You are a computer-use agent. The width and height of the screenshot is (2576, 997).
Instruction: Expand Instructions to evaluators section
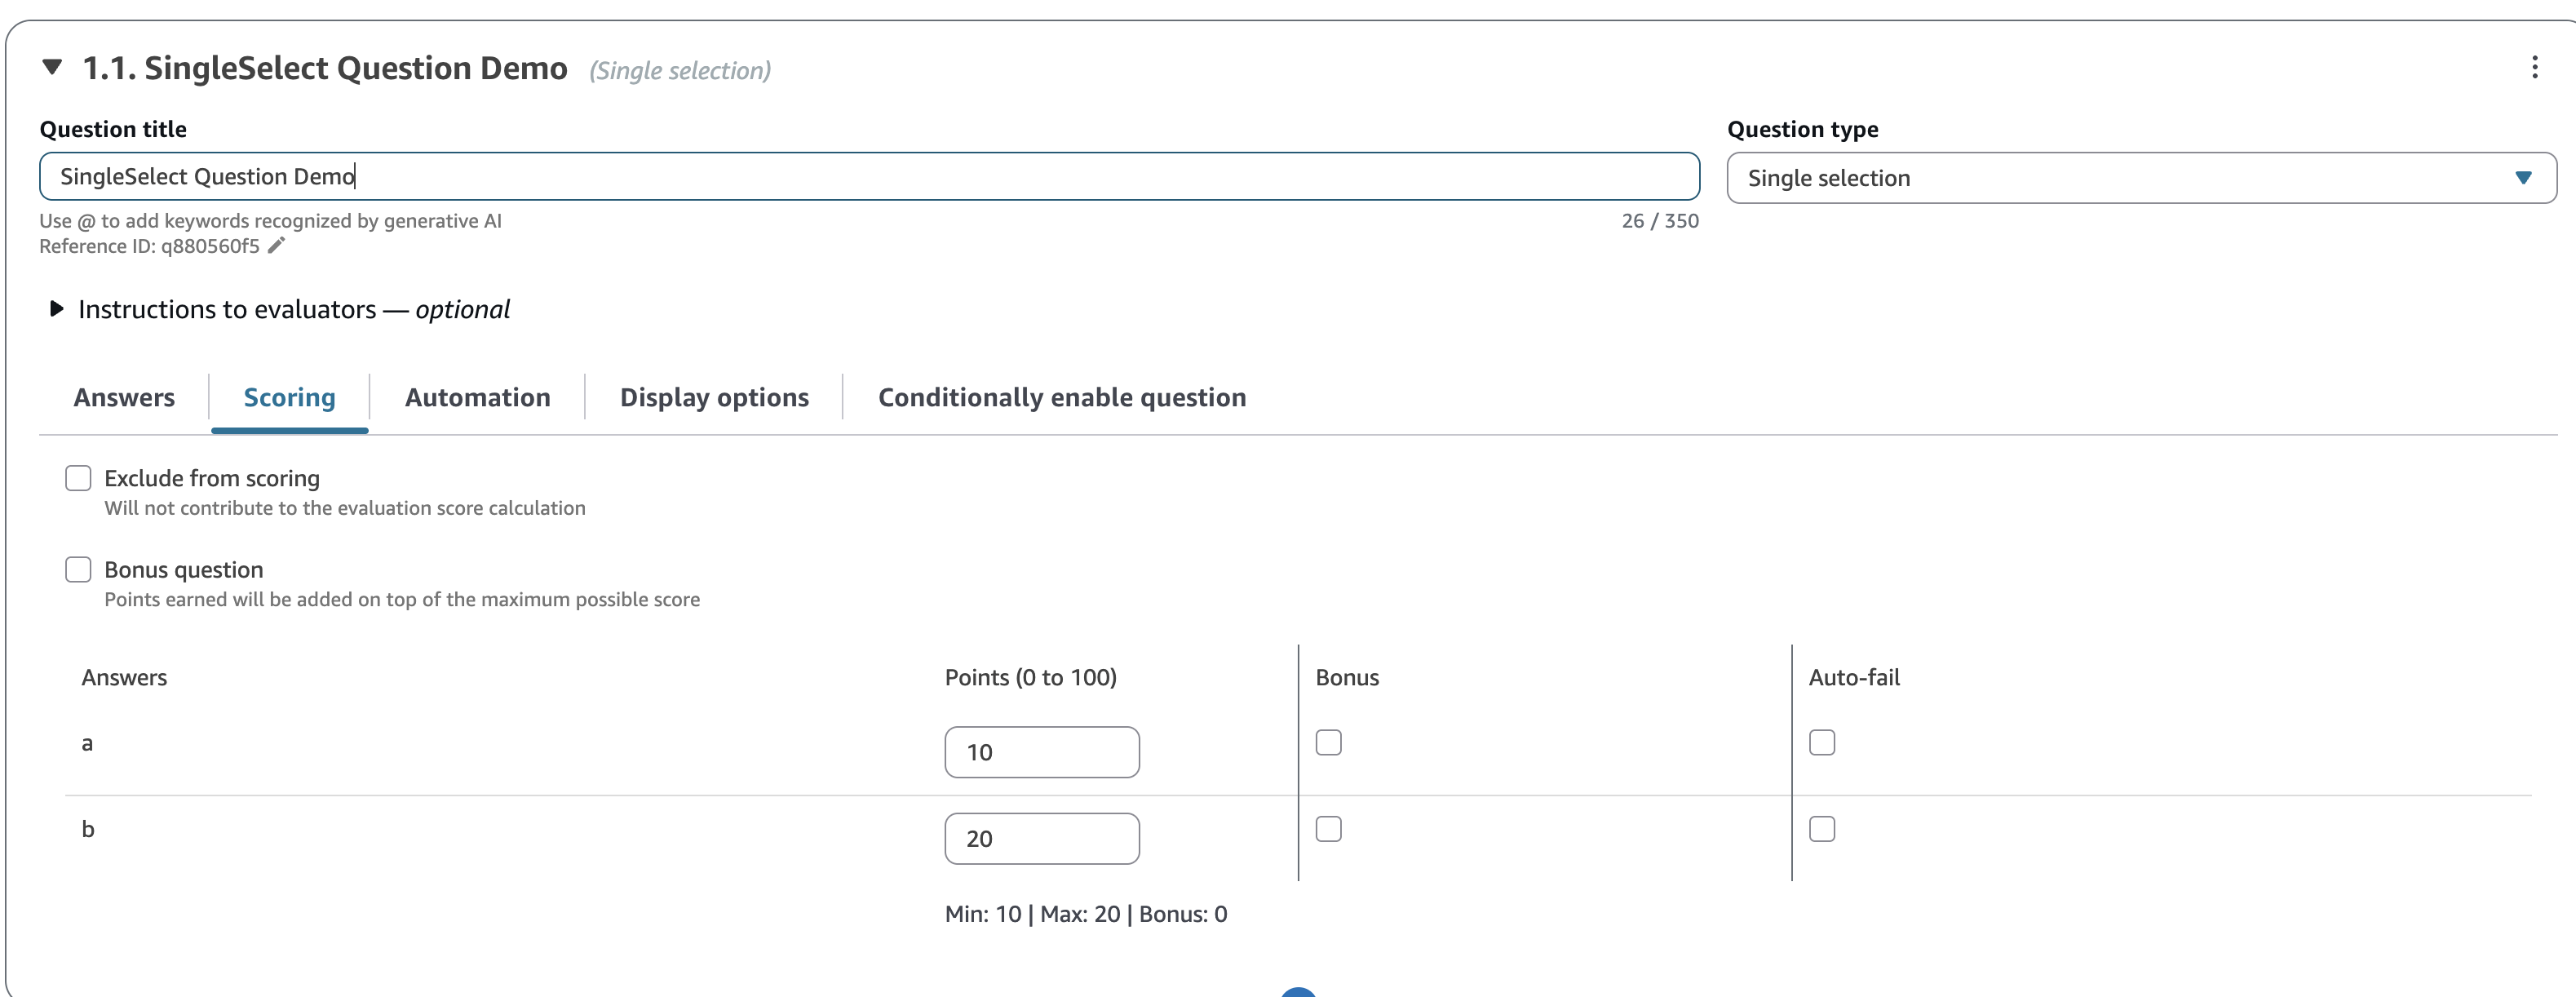pos(57,309)
